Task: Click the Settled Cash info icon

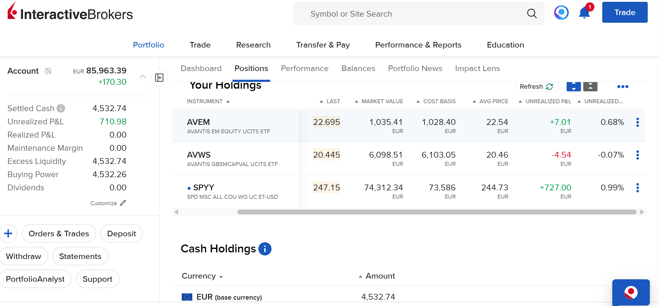Action: (x=61, y=108)
